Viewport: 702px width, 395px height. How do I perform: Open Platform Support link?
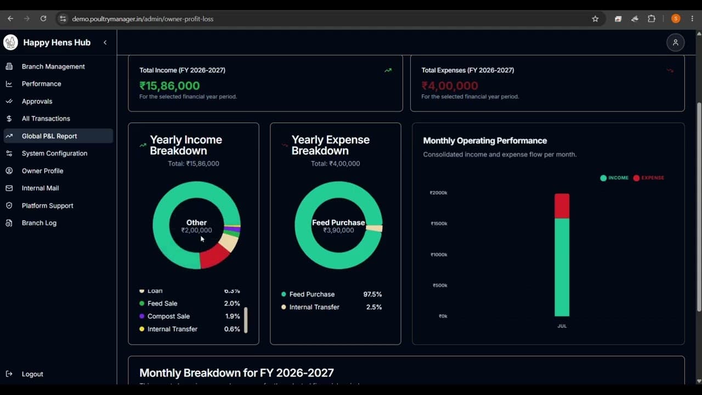[x=47, y=206]
